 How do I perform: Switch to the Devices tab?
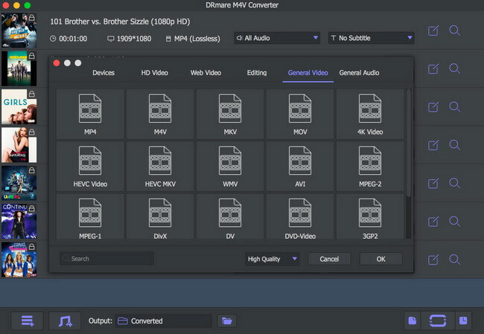[104, 73]
